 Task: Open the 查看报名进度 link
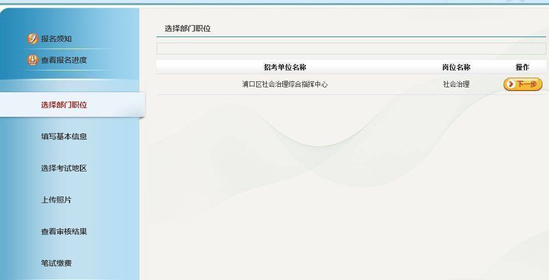[x=63, y=60]
